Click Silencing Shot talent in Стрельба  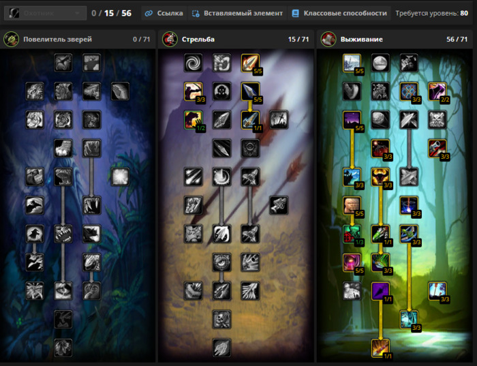221,291
